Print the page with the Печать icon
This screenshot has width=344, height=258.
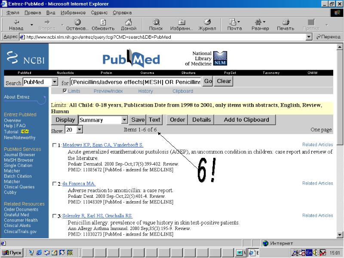[x=286, y=22]
